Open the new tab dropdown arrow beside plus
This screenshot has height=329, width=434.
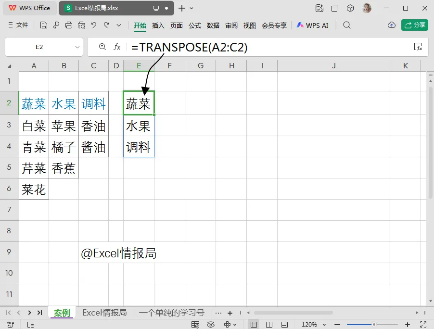191,8
